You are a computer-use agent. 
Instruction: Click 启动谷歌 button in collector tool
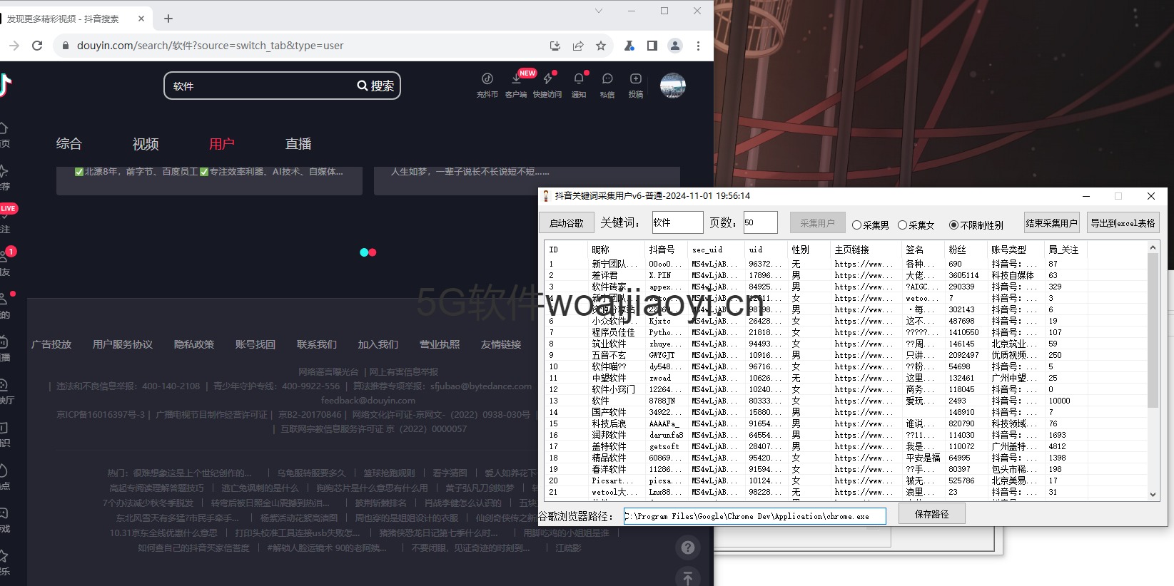(x=567, y=223)
